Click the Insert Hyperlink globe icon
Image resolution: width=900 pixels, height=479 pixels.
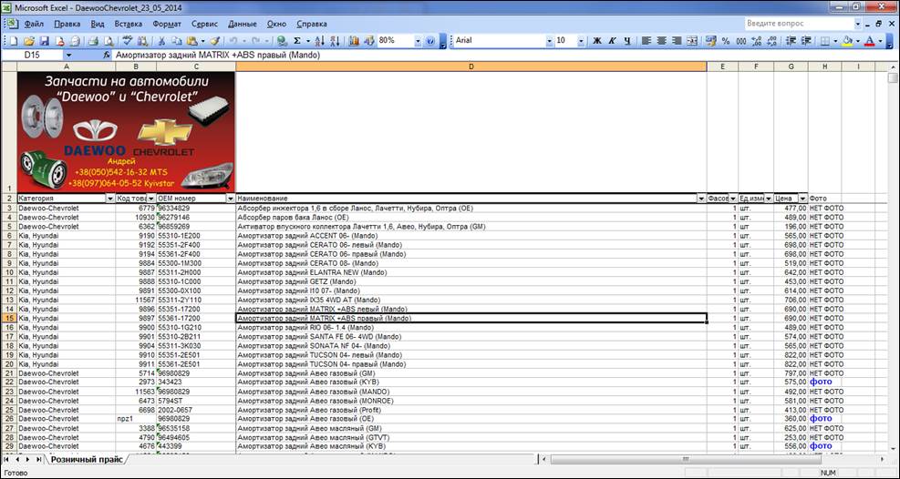pyautogui.click(x=281, y=41)
